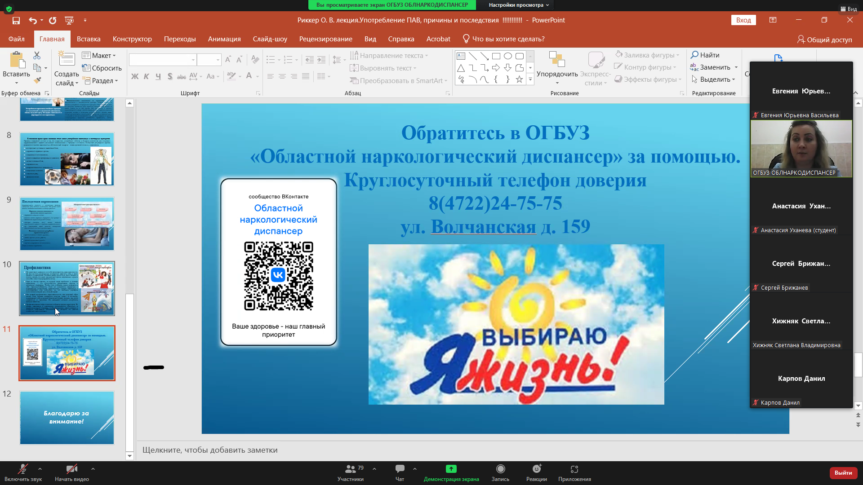Click Share (Общий доступ) button
The image size is (863, 485).
pyautogui.click(x=825, y=40)
